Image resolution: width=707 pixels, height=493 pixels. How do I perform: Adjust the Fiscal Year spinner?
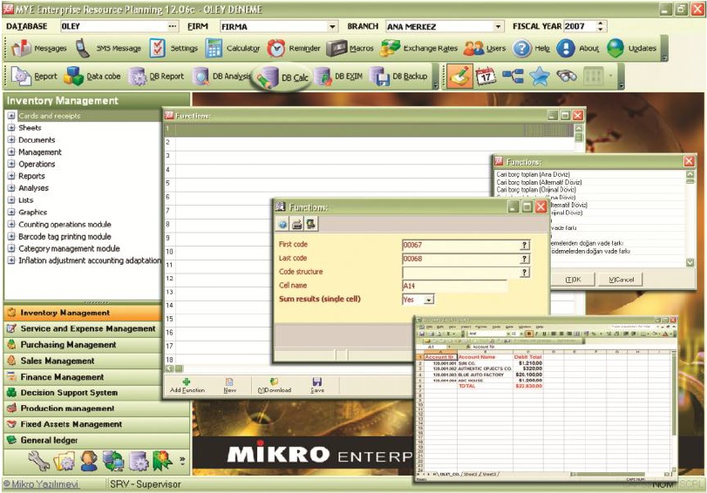pos(600,26)
